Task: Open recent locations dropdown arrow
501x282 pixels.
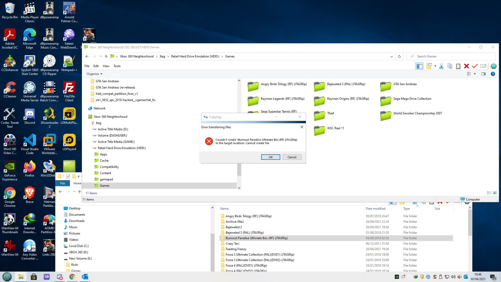Action: pos(101,56)
